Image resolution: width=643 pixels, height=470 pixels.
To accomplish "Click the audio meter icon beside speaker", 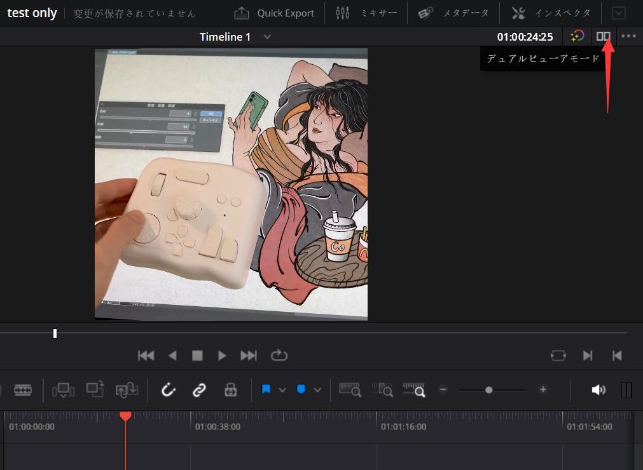I will pos(626,390).
